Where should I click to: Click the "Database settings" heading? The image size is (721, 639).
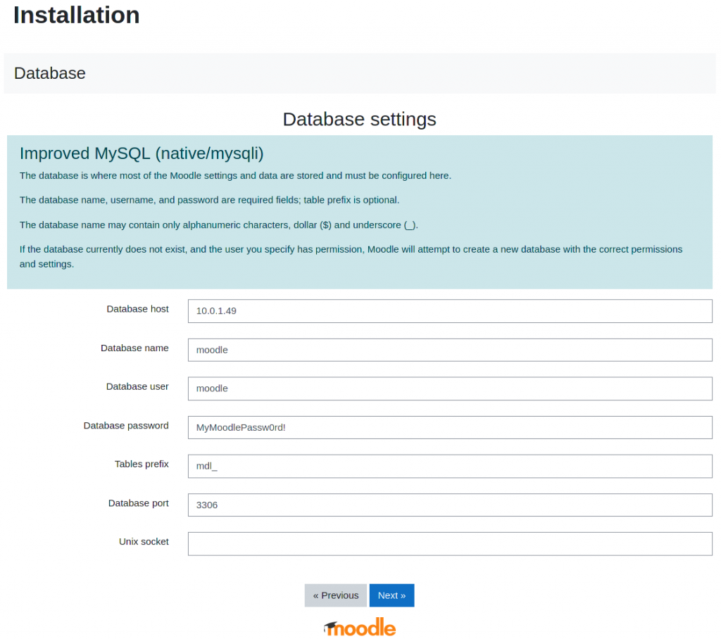coord(360,119)
